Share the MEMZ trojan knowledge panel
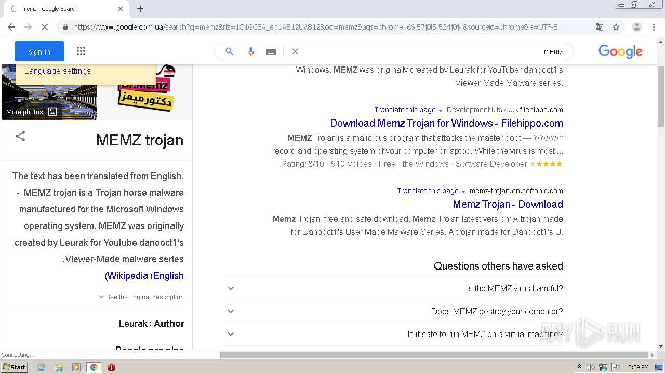Screen dimensions: 665x374 coord(20,136)
